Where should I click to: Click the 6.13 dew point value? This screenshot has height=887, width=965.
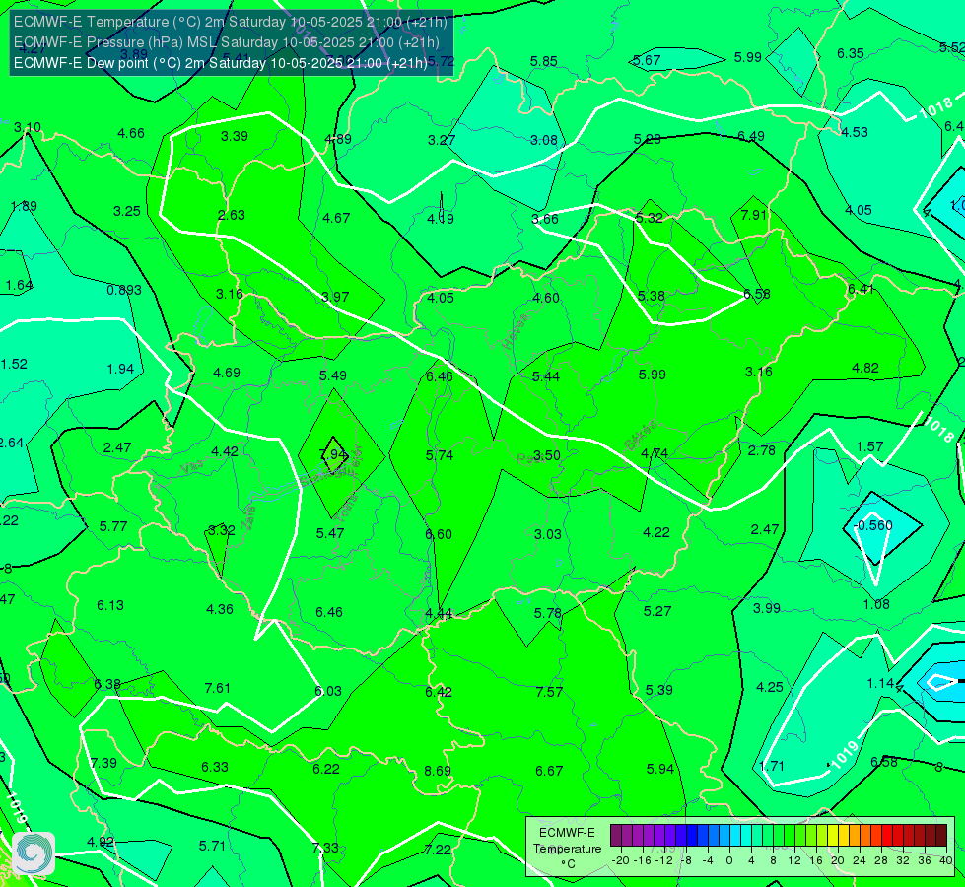(110, 606)
